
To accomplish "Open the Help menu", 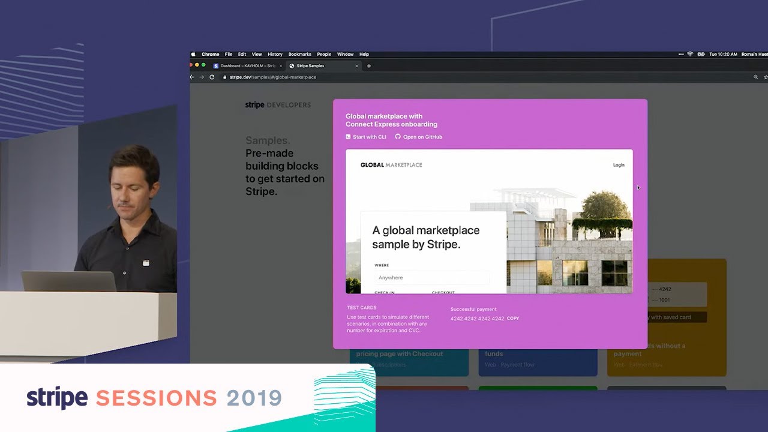I will click(x=364, y=54).
